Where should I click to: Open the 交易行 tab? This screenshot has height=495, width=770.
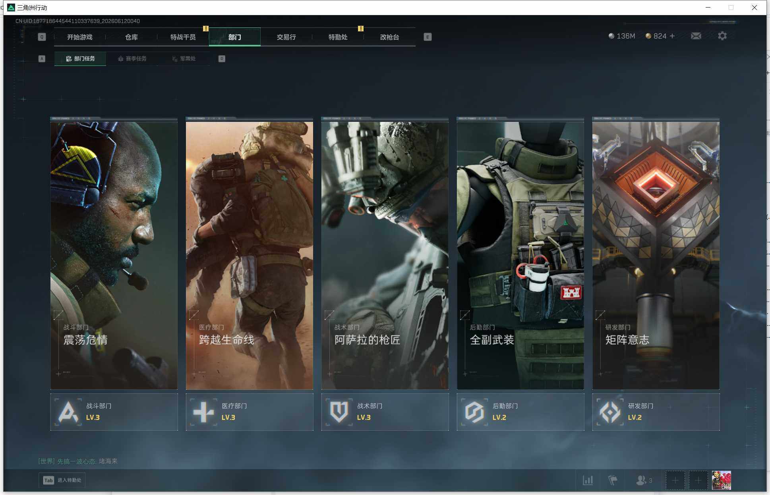tap(286, 37)
